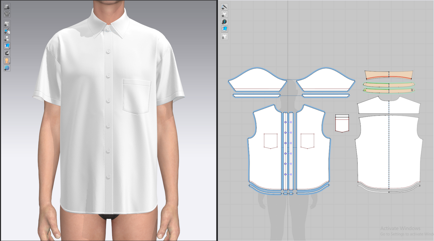Viewport: 434px width, 241px height.
Task: Click the garment fit quality T-shirt icon
Action: pyautogui.click(x=7, y=14)
